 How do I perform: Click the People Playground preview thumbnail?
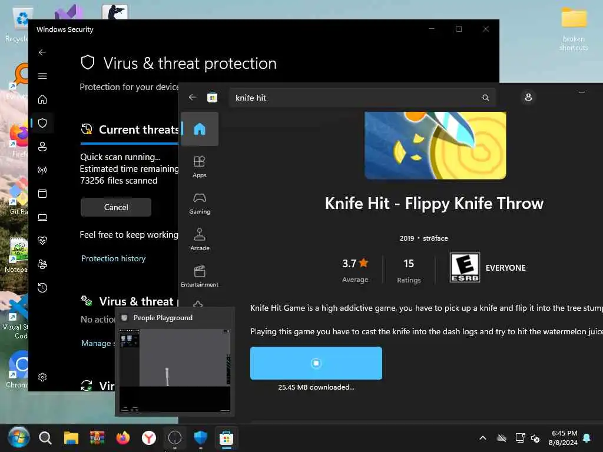[x=175, y=370]
